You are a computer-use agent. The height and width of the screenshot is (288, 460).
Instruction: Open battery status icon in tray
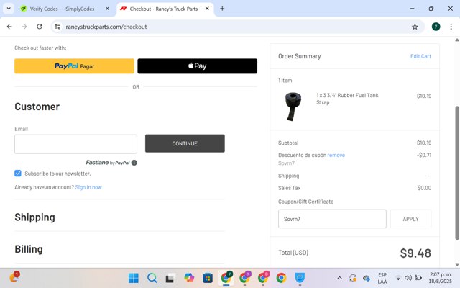[418, 278]
